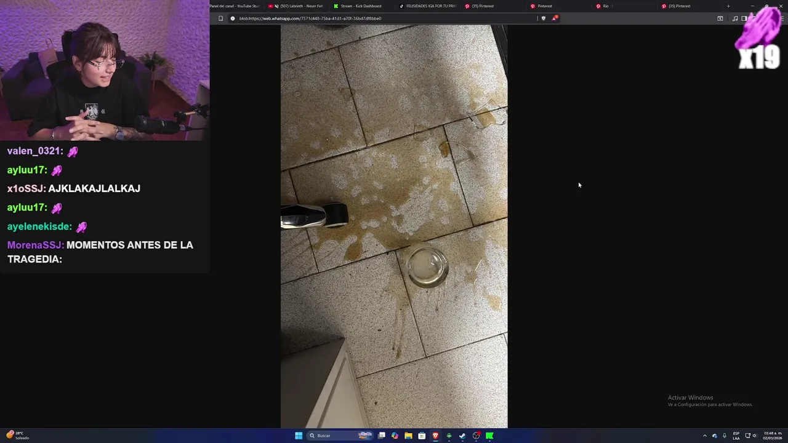Open Task View on the taskbar
The image size is (788, 443).
point(381,436)
